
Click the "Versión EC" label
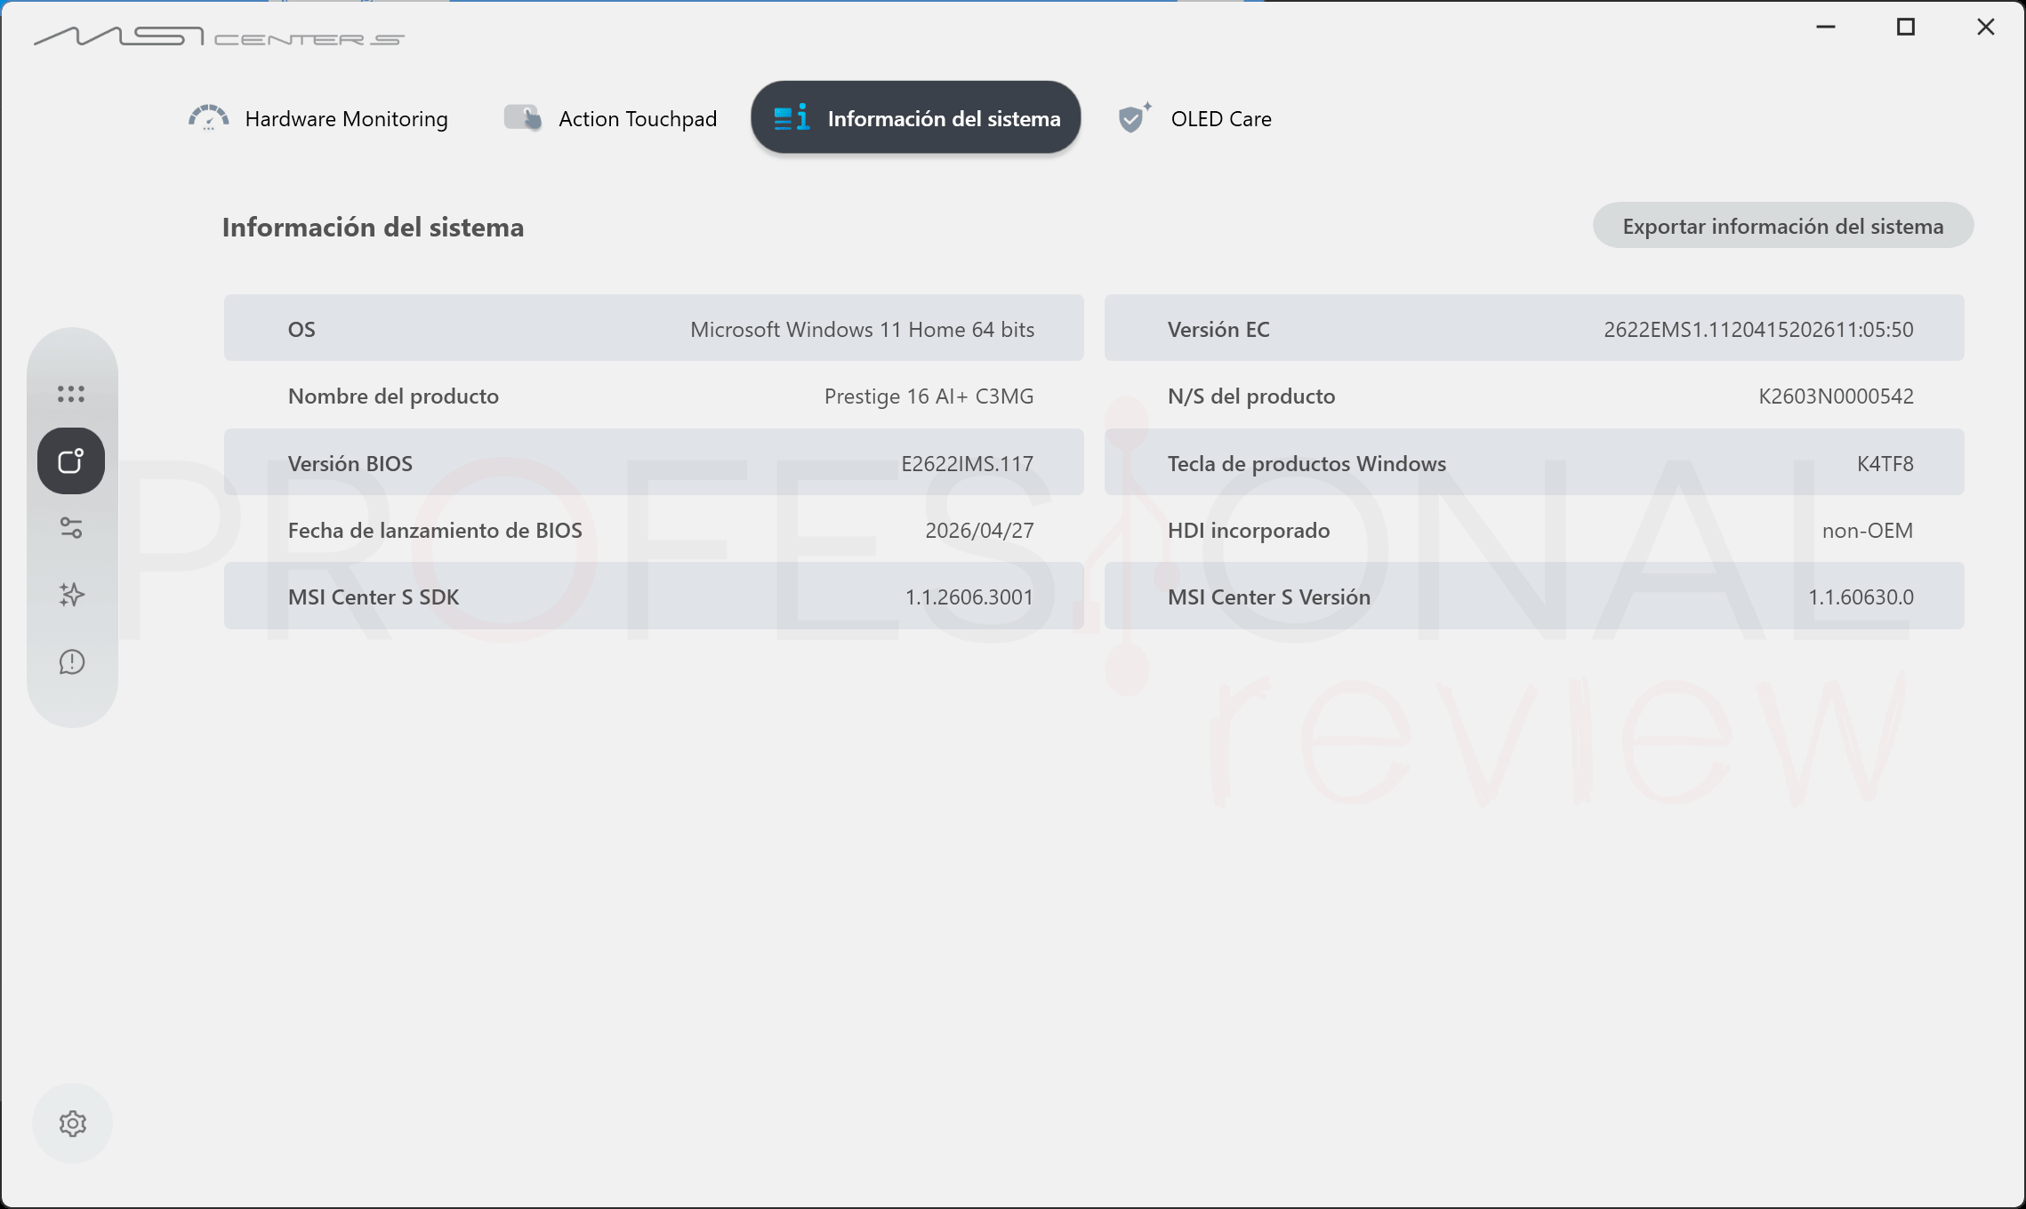pos(1218,329)
